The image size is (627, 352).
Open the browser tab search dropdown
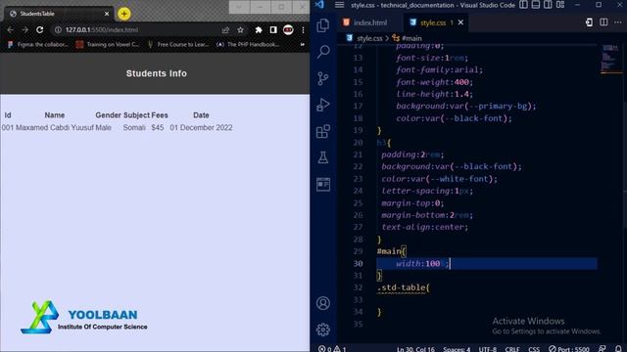(x=239, y=7)
